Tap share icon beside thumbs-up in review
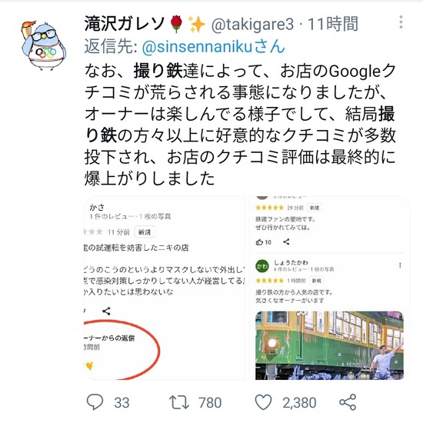The height and width of the screenshot is (423, 423). (x=286, y=242)
